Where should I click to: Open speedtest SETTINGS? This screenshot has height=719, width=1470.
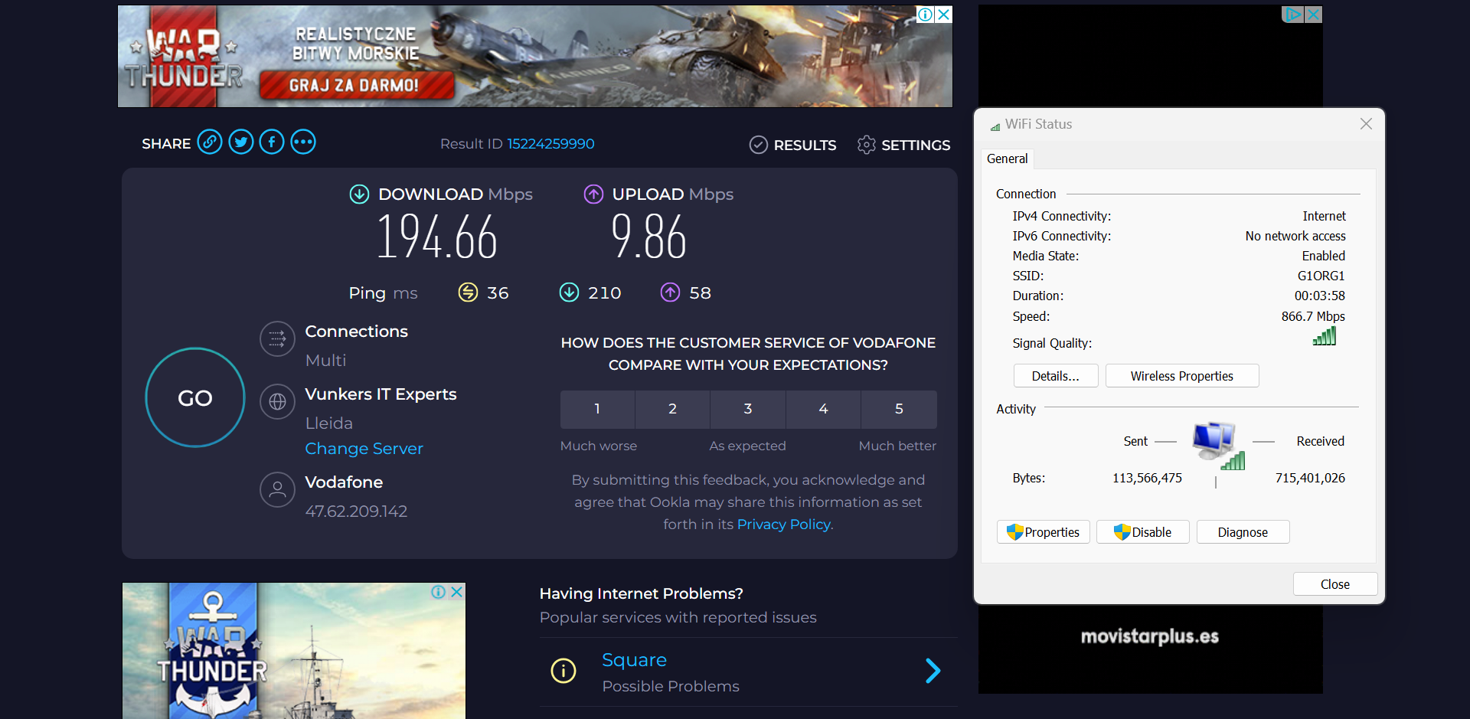[x=903, y=145]
